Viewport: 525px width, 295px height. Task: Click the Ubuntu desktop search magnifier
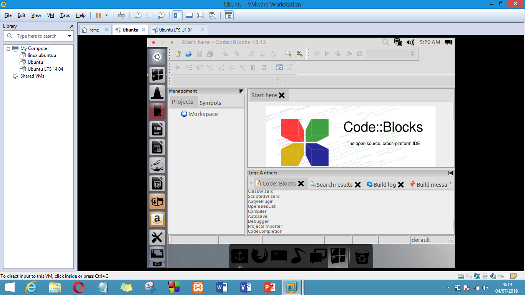(x=385, y=42)
